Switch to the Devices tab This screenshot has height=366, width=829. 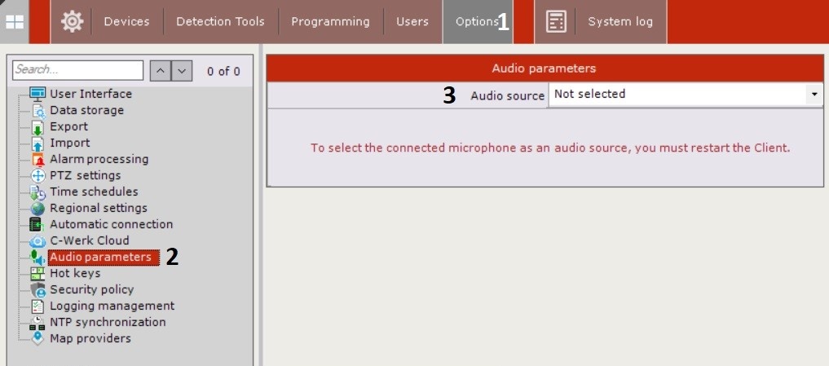pyautogui.click(x=128, y=22)
